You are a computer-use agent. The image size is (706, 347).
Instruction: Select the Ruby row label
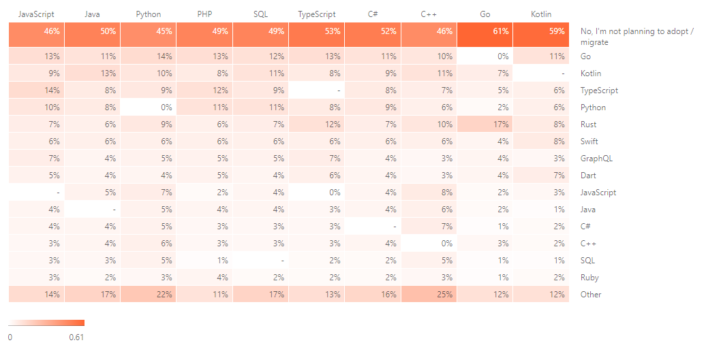[589, 278]
